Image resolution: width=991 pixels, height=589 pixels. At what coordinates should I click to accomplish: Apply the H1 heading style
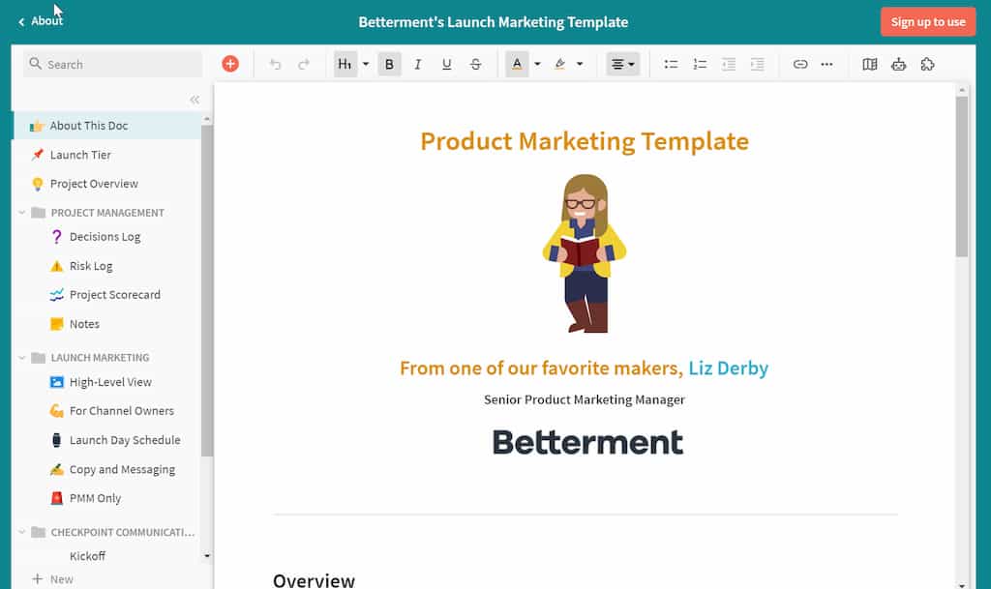[x=345, y=64]
